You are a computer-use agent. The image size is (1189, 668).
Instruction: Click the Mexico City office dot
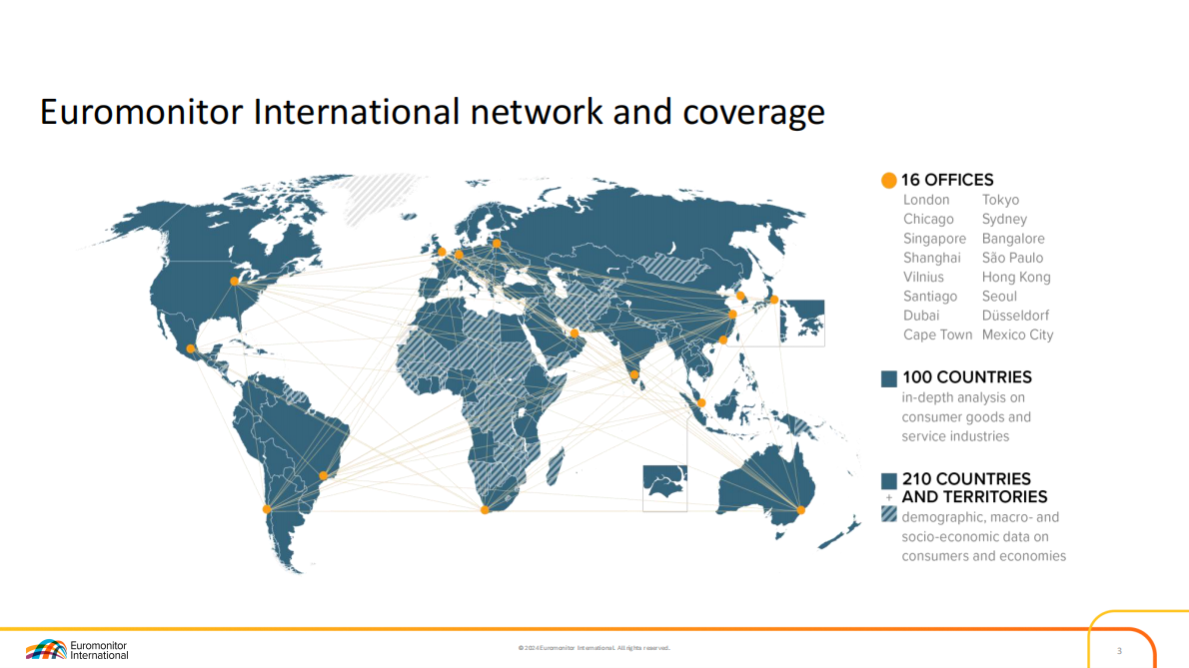click(191, 348)
